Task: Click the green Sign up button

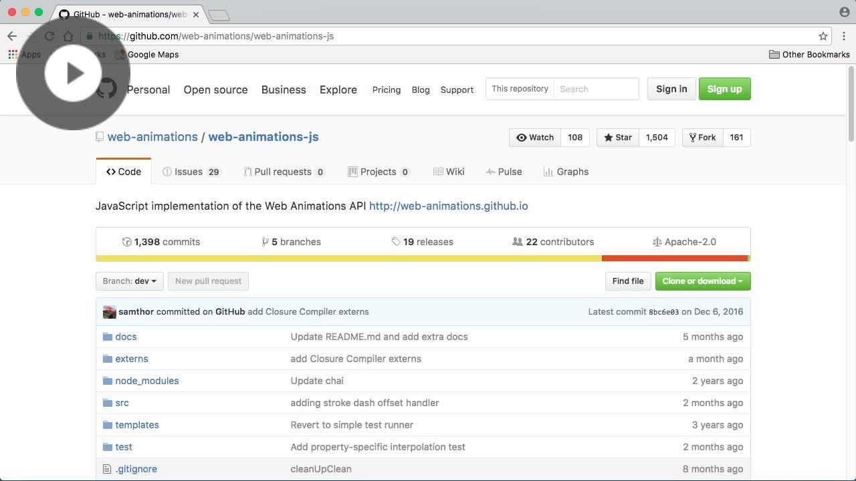Action: [x=724, y=89]
